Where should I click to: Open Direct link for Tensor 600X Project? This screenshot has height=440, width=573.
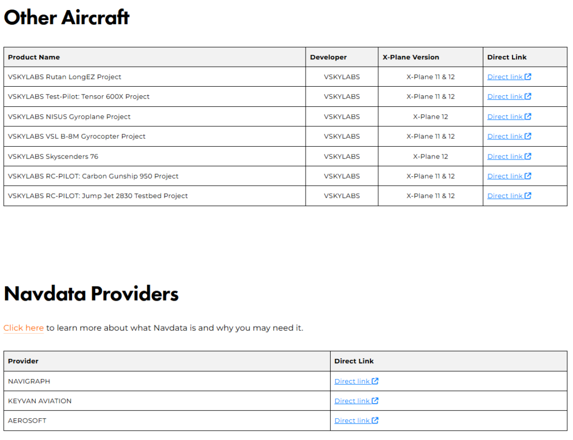[509, 96]
